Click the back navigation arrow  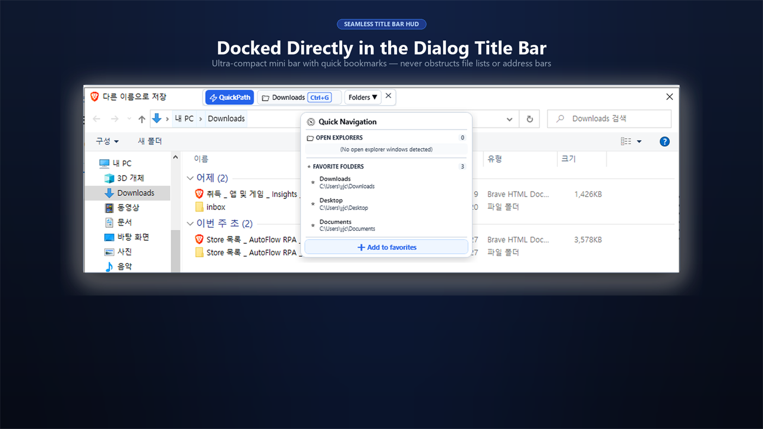[x=97, y=119]
